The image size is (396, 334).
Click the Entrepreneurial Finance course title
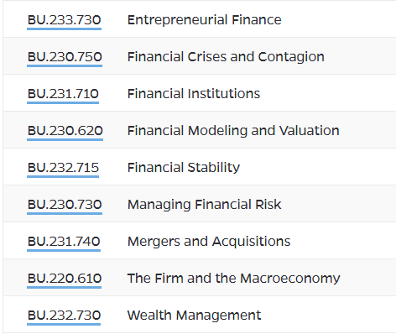205,20
